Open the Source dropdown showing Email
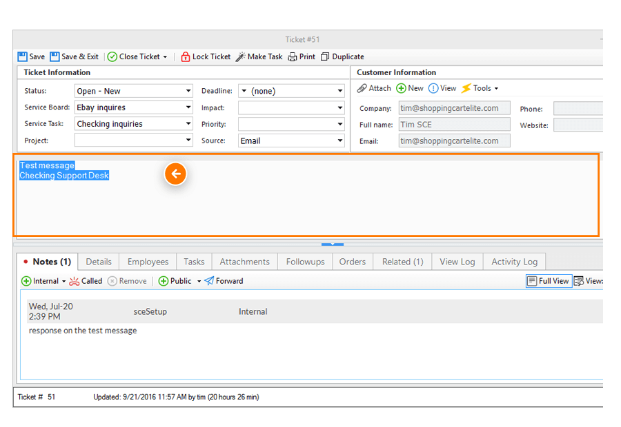The height and width of the screenshot is (427, 621). pyautogui.click(x=340, y=140)
